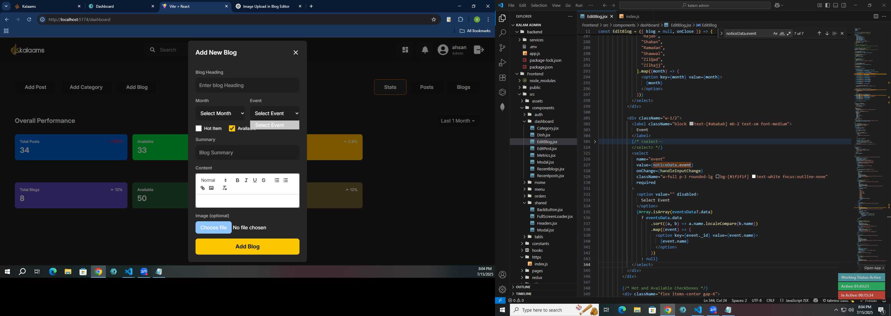Image resolution: width=891 pixels, height=316 pixels.
Task: Open View menu in VS Code
Action: (556, 5)
